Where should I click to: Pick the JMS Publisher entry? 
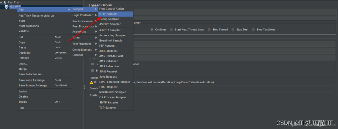(x=115, y=61)
